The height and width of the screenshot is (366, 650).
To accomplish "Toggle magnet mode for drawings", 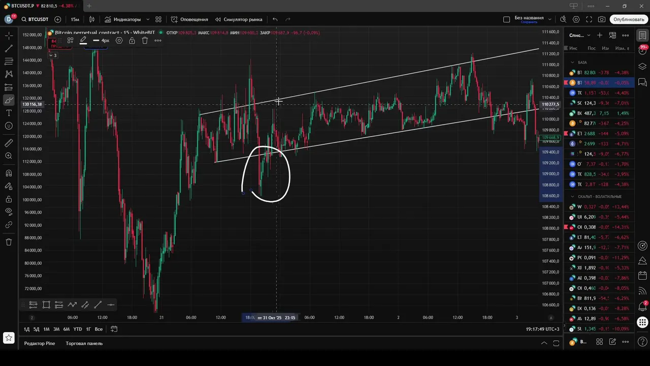I will [x=9, y=173].
